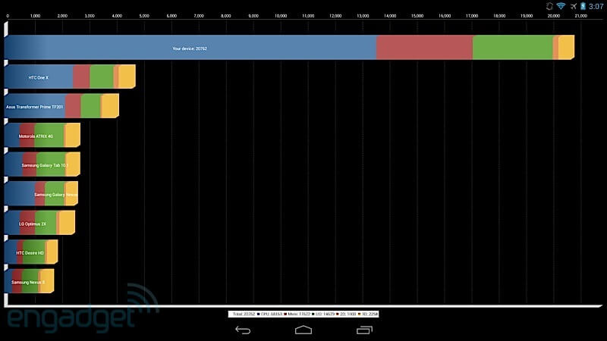Click the 1,000 axis tick label
The height and width of the screenshot is (341, 607).
click(x=35, y=16)
